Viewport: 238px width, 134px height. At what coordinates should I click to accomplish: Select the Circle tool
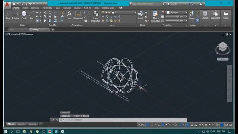click(24, 15)
